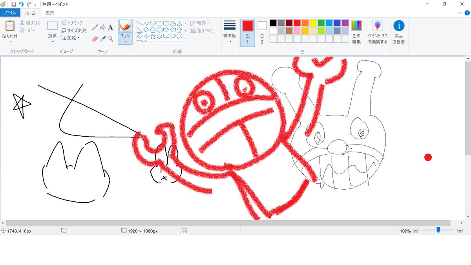Open the Fill (塗りつぶし) dropdown
Screen dimensions: 471x265
204,30
